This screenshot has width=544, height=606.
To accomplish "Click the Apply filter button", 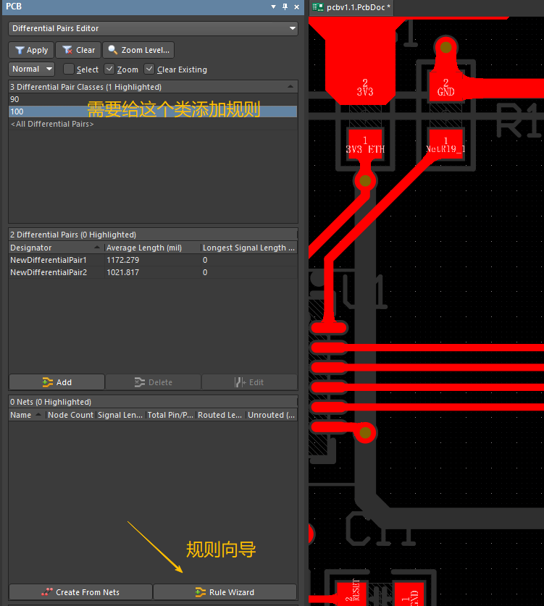I will point(32,50).
